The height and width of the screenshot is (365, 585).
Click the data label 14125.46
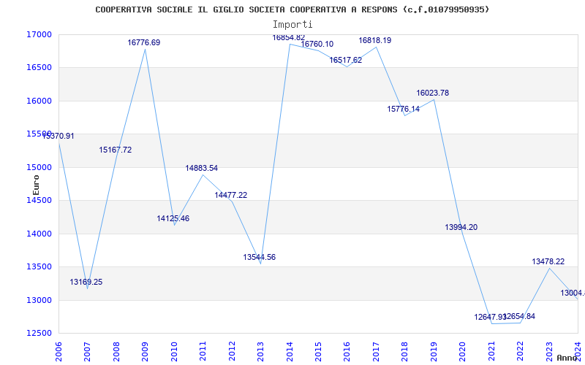(x=173, y=218)
